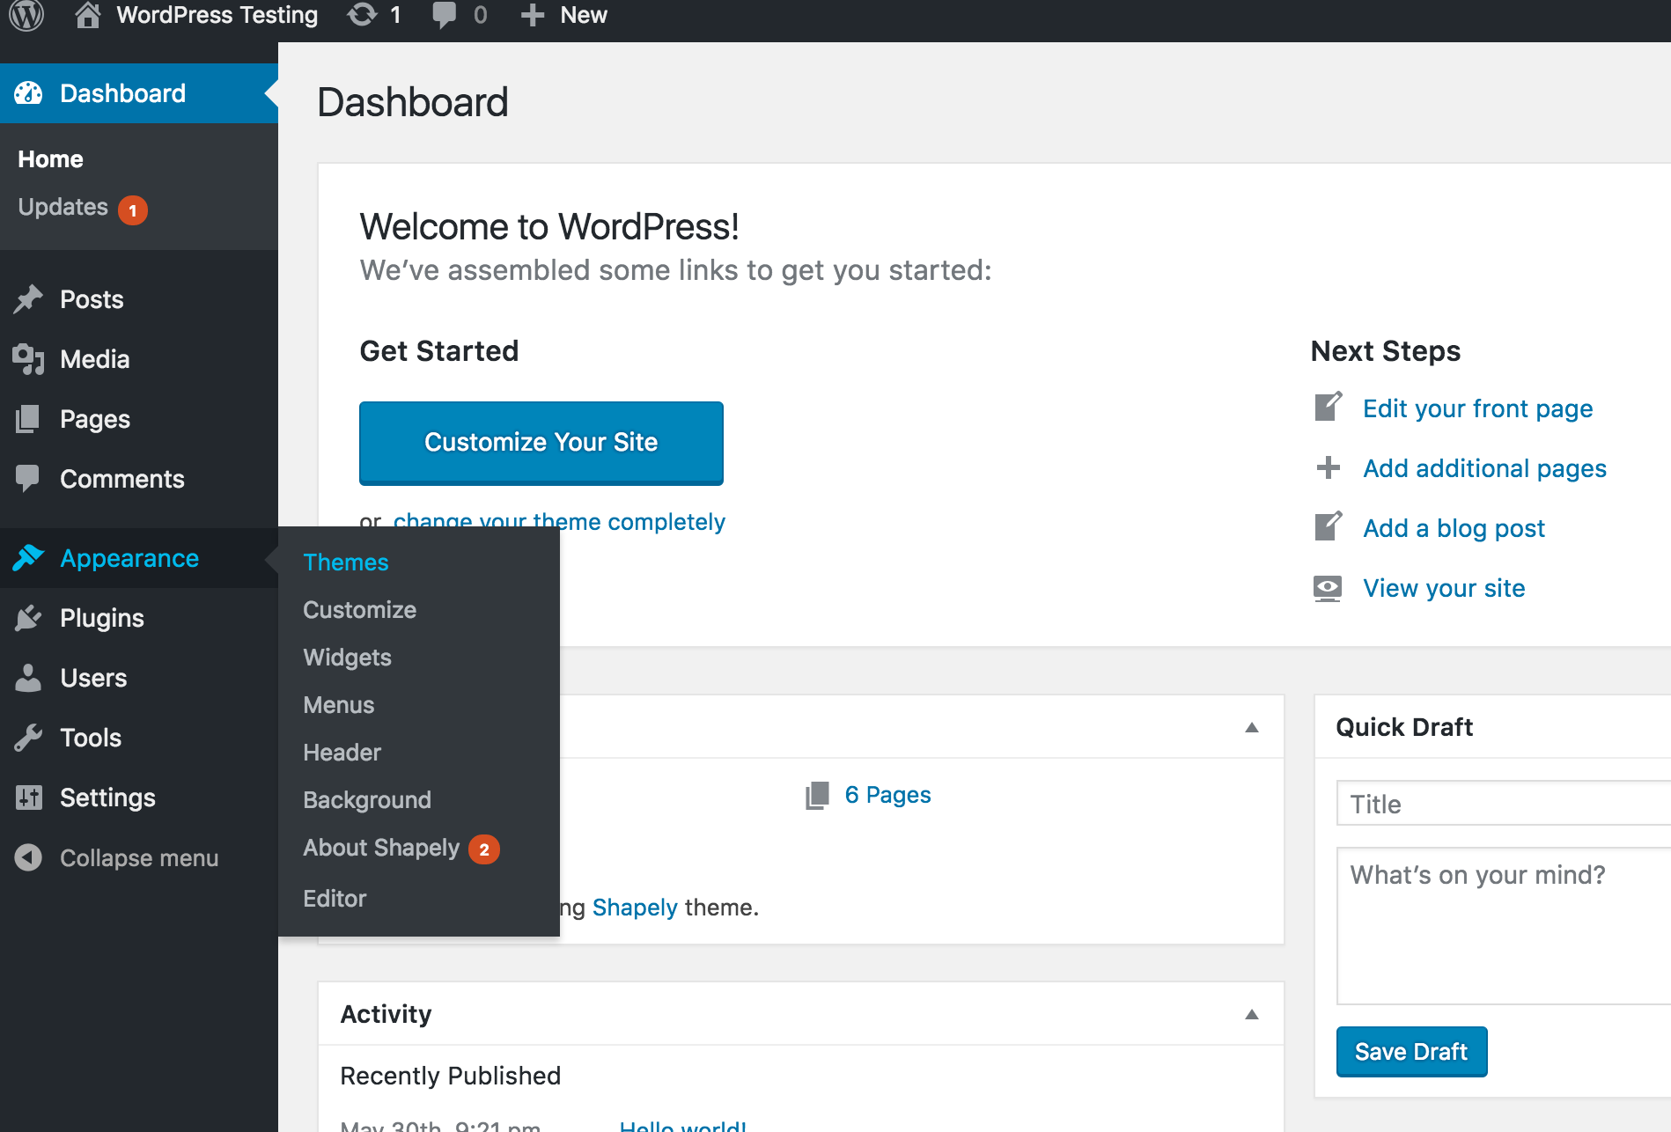Click the plus icon next to New

point(533,15)
